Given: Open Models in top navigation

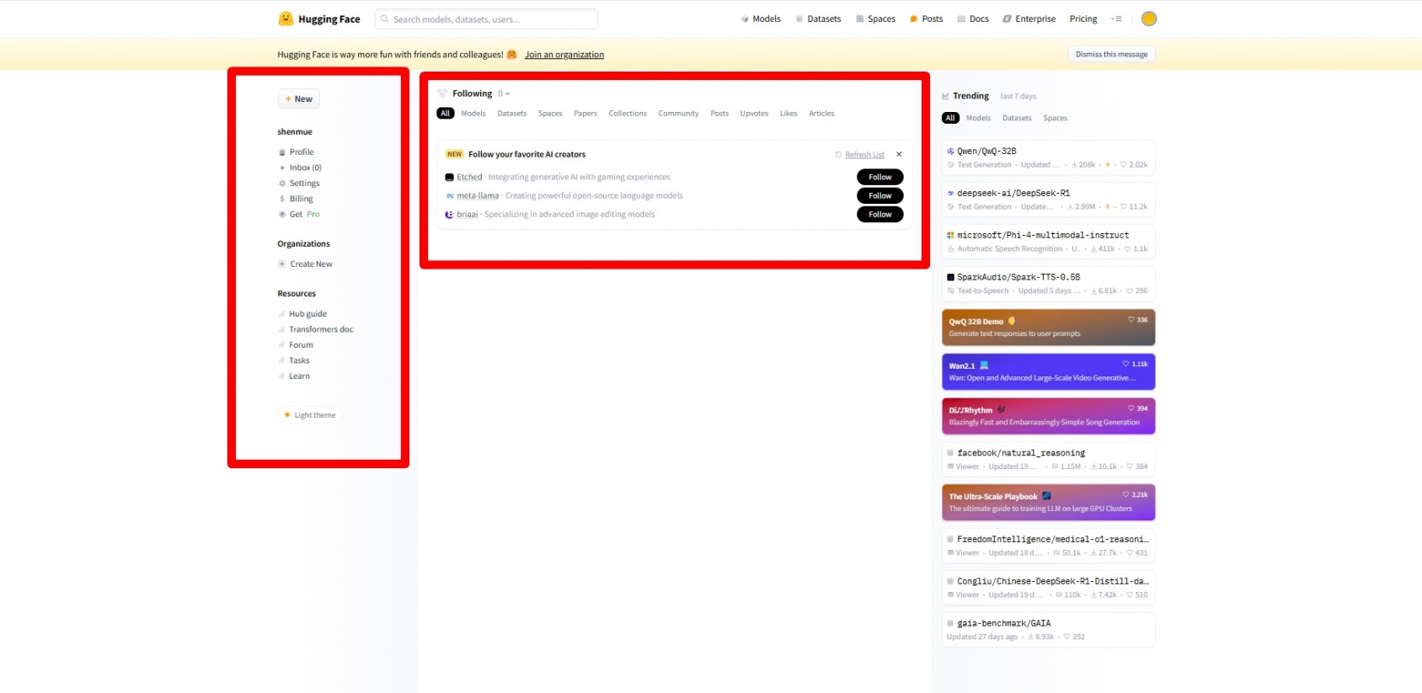Looking at the screenshot, I should point(761,19).
